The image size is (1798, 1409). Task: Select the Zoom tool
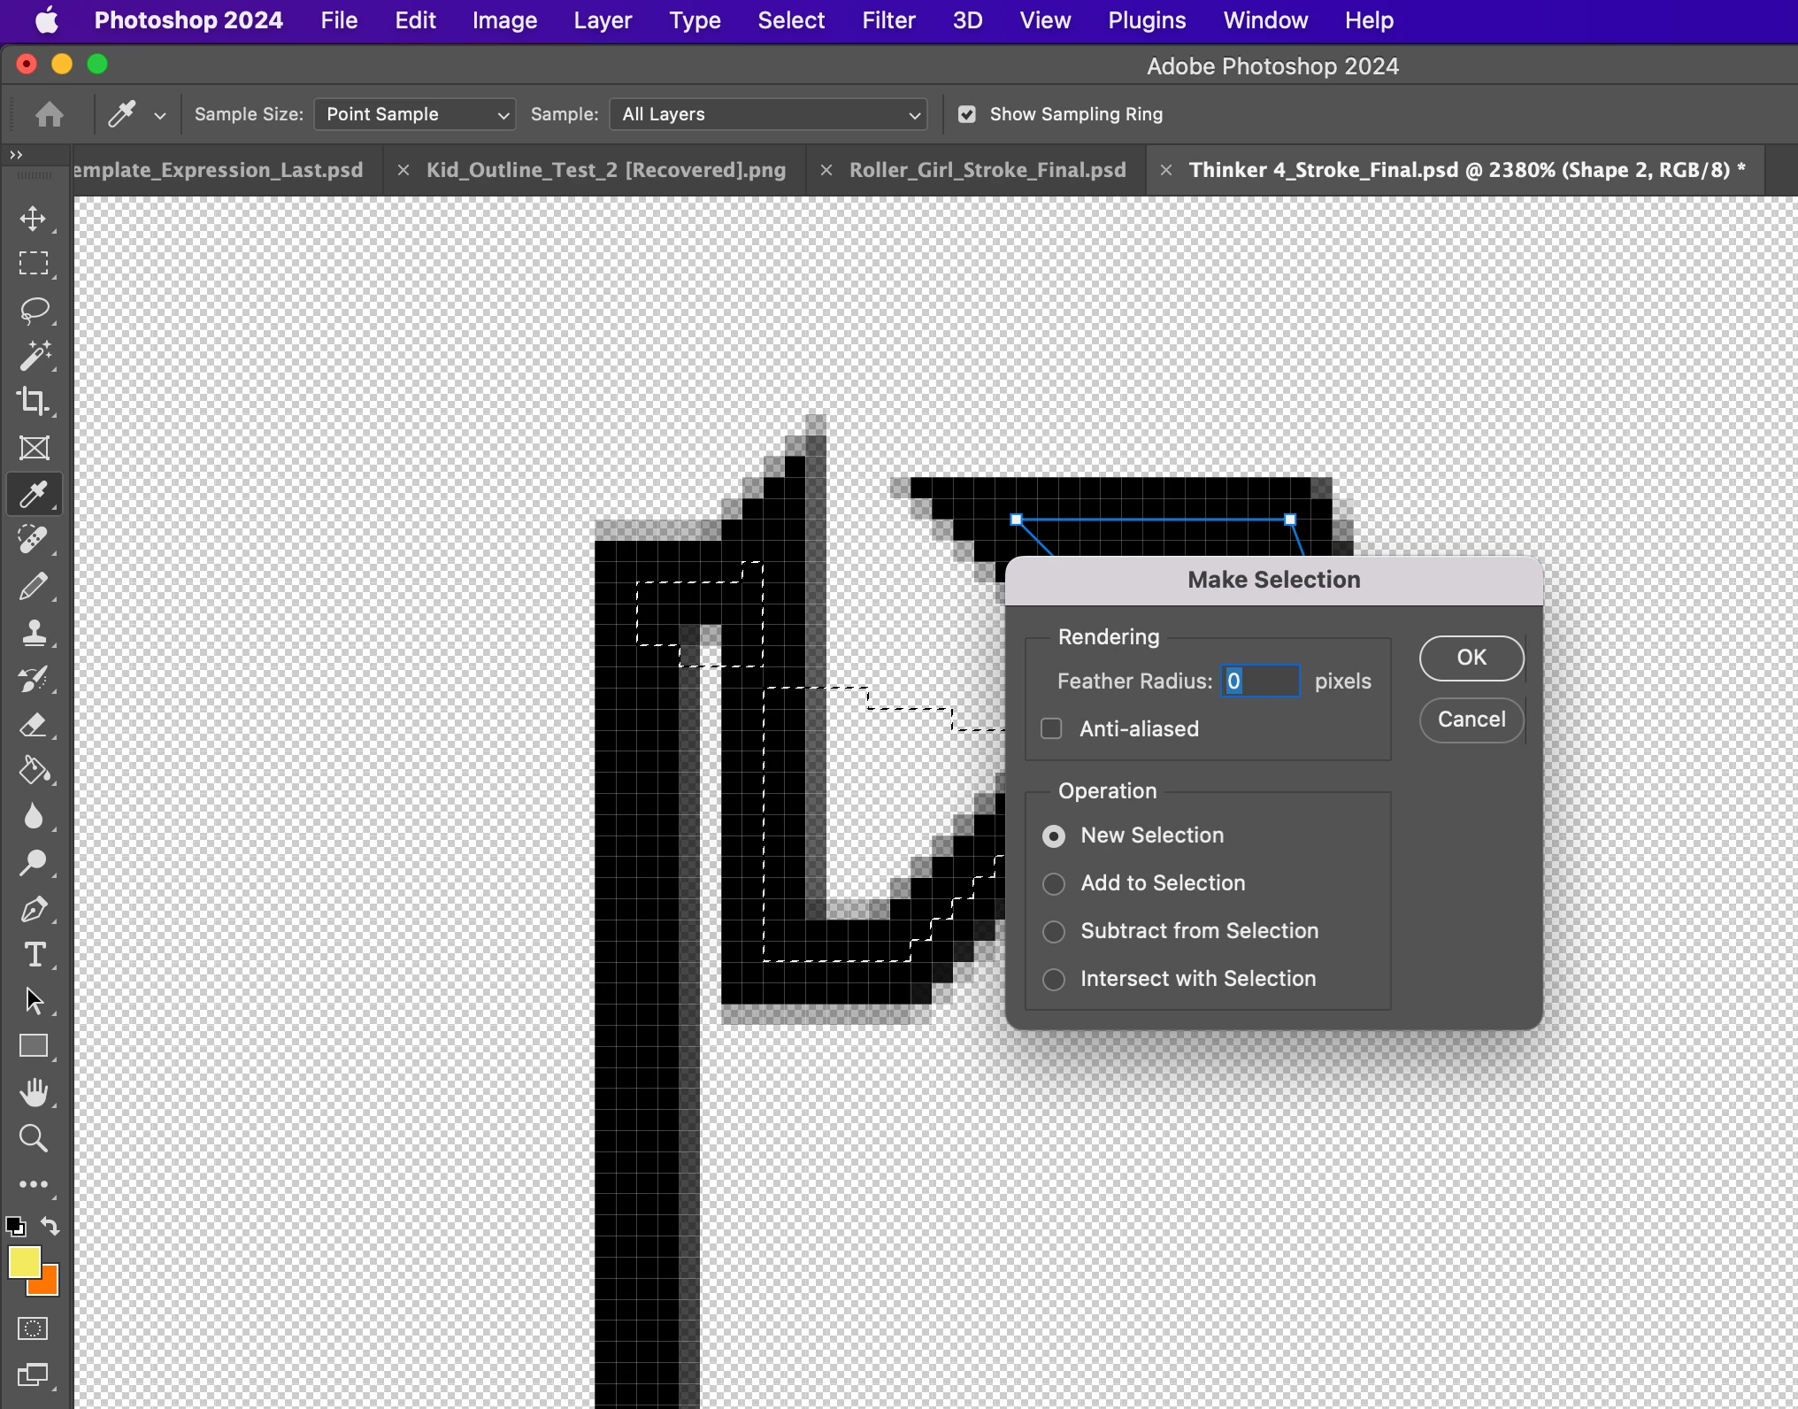[x=34, y=1138]
